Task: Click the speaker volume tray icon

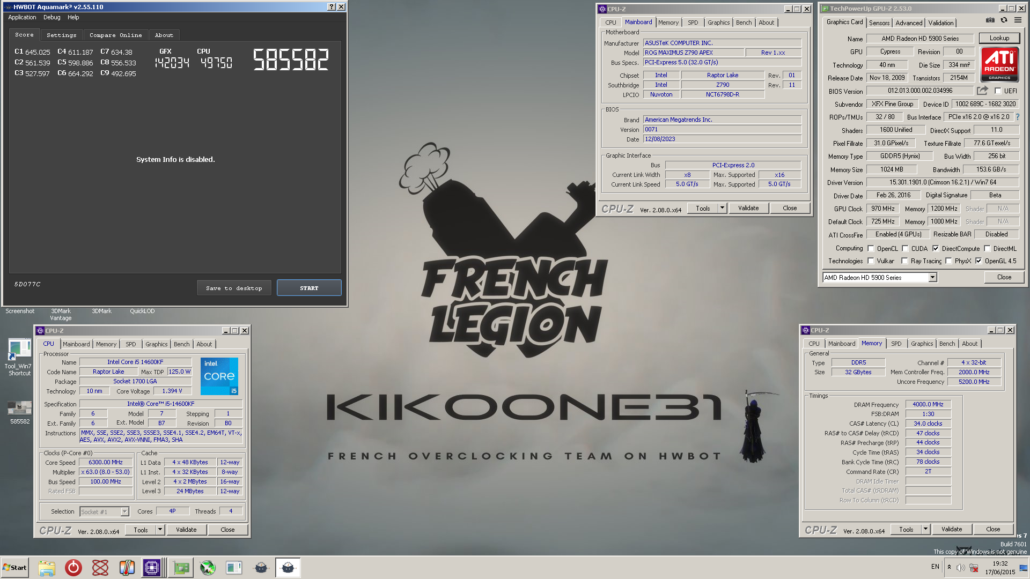Action: pyautogui.click(x=961, y=568)
